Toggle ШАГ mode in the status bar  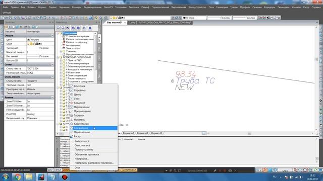pyautogui.click(x=50, y=170)
